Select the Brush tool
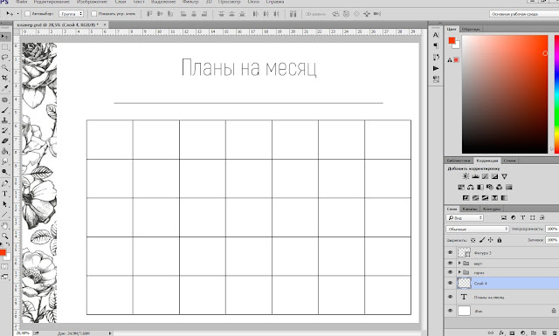559x336 pixels. click(5, 110)
